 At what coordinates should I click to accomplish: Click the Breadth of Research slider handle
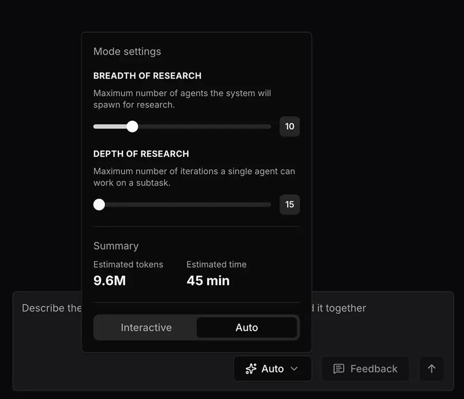point(132,126)
